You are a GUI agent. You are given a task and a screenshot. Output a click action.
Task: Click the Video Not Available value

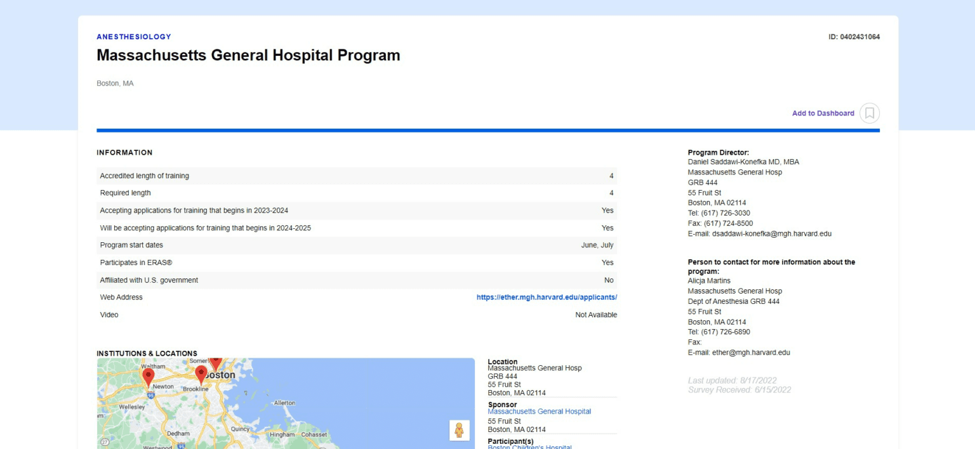pos(596,315)
